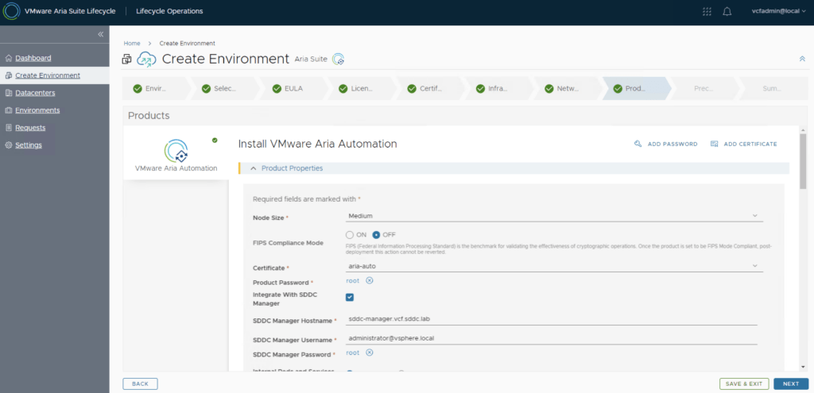Click the Aria Suite icon next to title
Image resolution: width=814 pixels, height=393 pixels.
[x=339, y=59]
